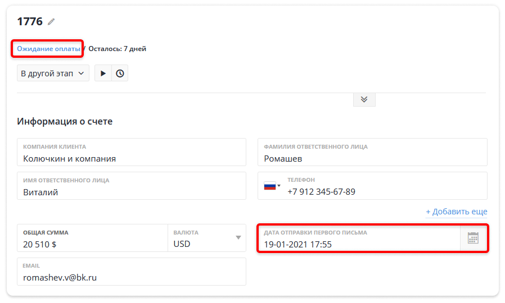The image size is (505, 303).
Task: Click the 'Осталось: 7 дней' deadline text
Action: 117,49
